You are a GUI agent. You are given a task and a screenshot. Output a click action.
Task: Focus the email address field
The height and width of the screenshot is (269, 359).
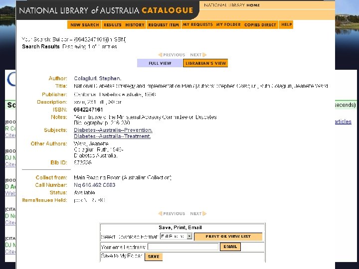[x=183, y=247]
